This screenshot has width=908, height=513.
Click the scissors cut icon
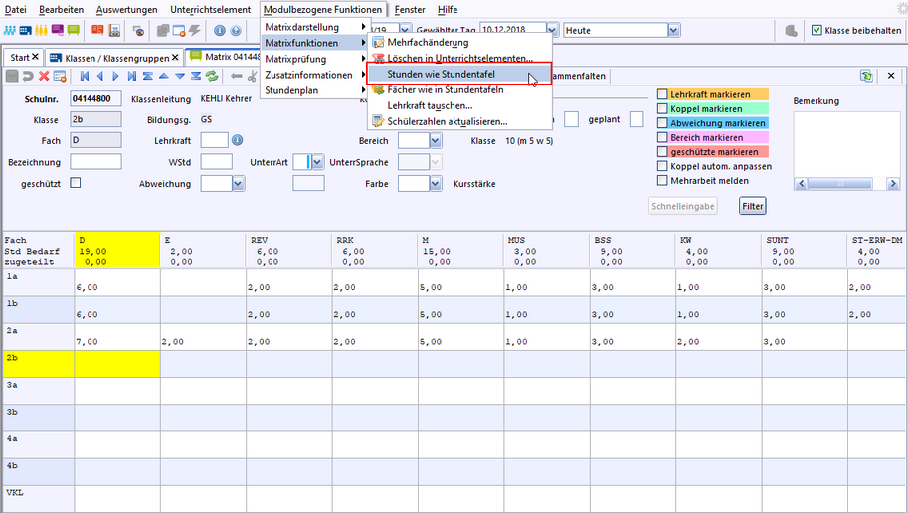tap(253, 76)
